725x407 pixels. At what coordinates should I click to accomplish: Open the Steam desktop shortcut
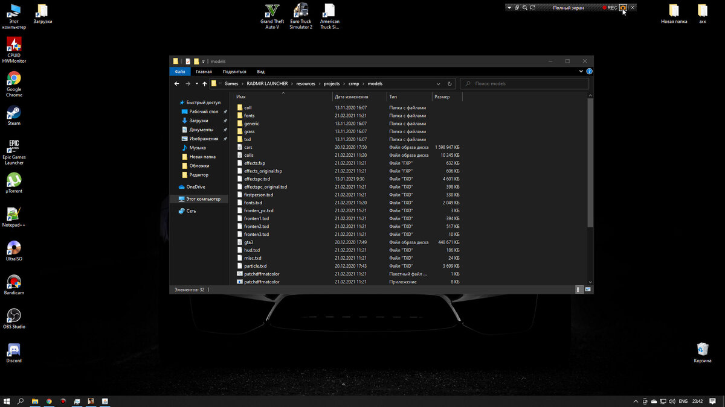coord(14,116)
